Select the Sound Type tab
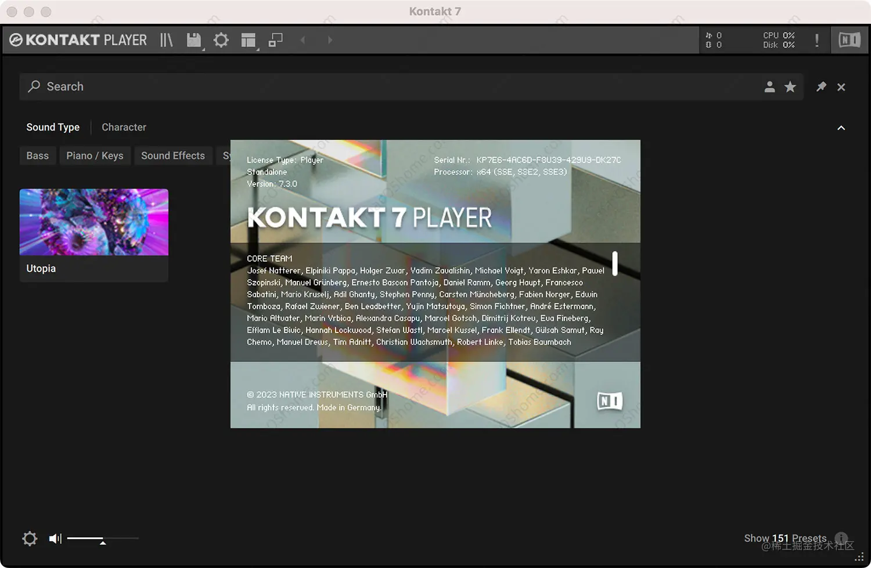The height and width of the screenshot is (568, 871). click(52, 127)
